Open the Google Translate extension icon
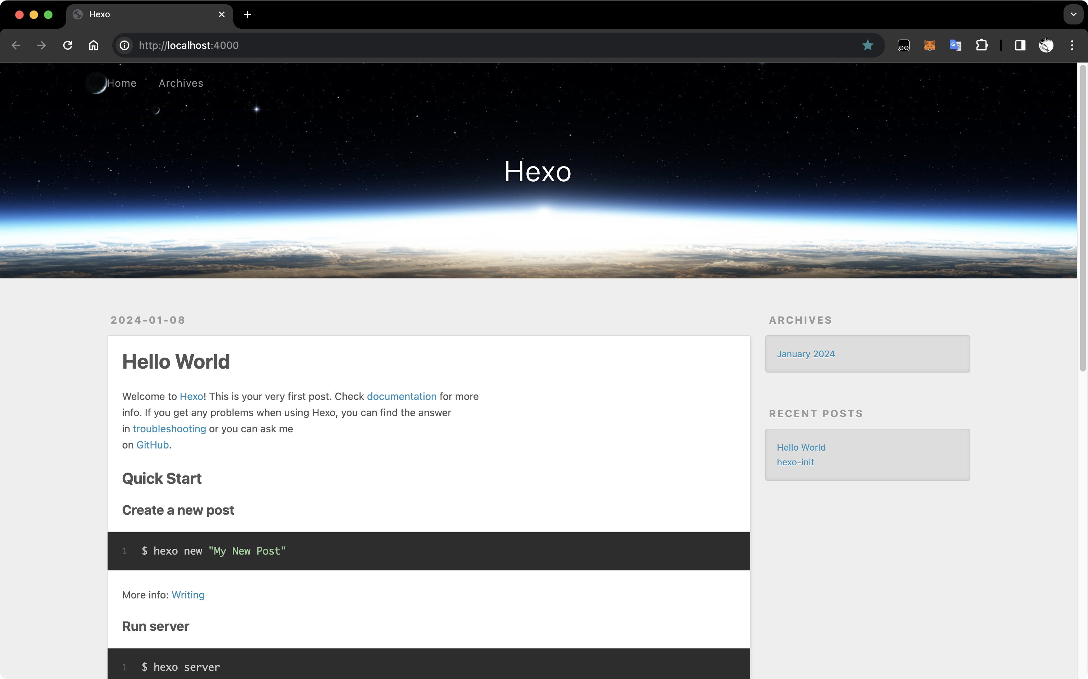The width and height of the screenshot is (1088, 679). coord(955,45)
